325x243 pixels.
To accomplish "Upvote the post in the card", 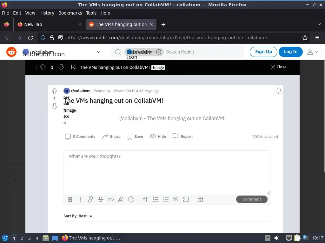I will click(55, 91).
